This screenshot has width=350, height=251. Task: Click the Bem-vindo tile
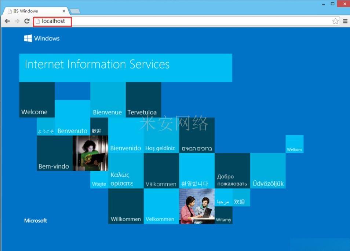pos(55,153)
